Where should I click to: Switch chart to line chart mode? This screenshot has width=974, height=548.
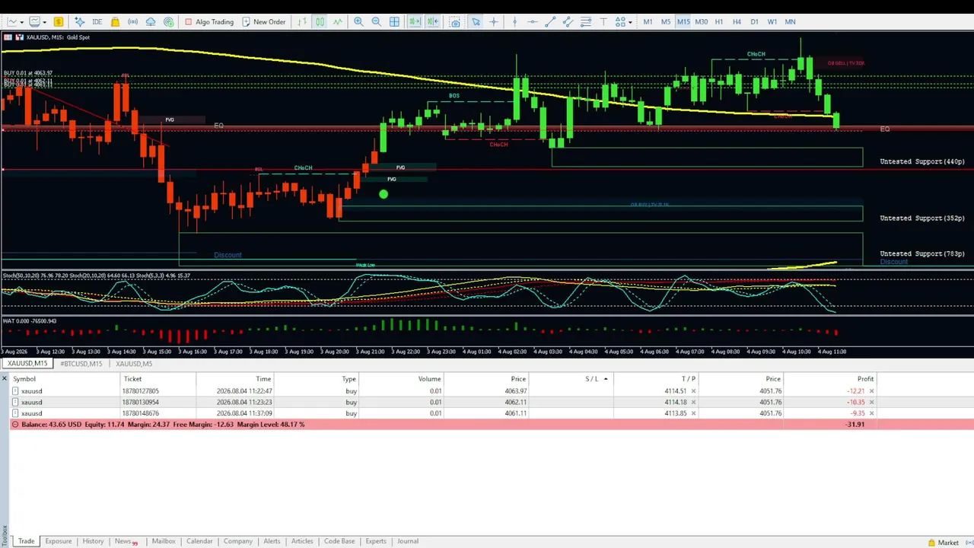tap(338, 21)
